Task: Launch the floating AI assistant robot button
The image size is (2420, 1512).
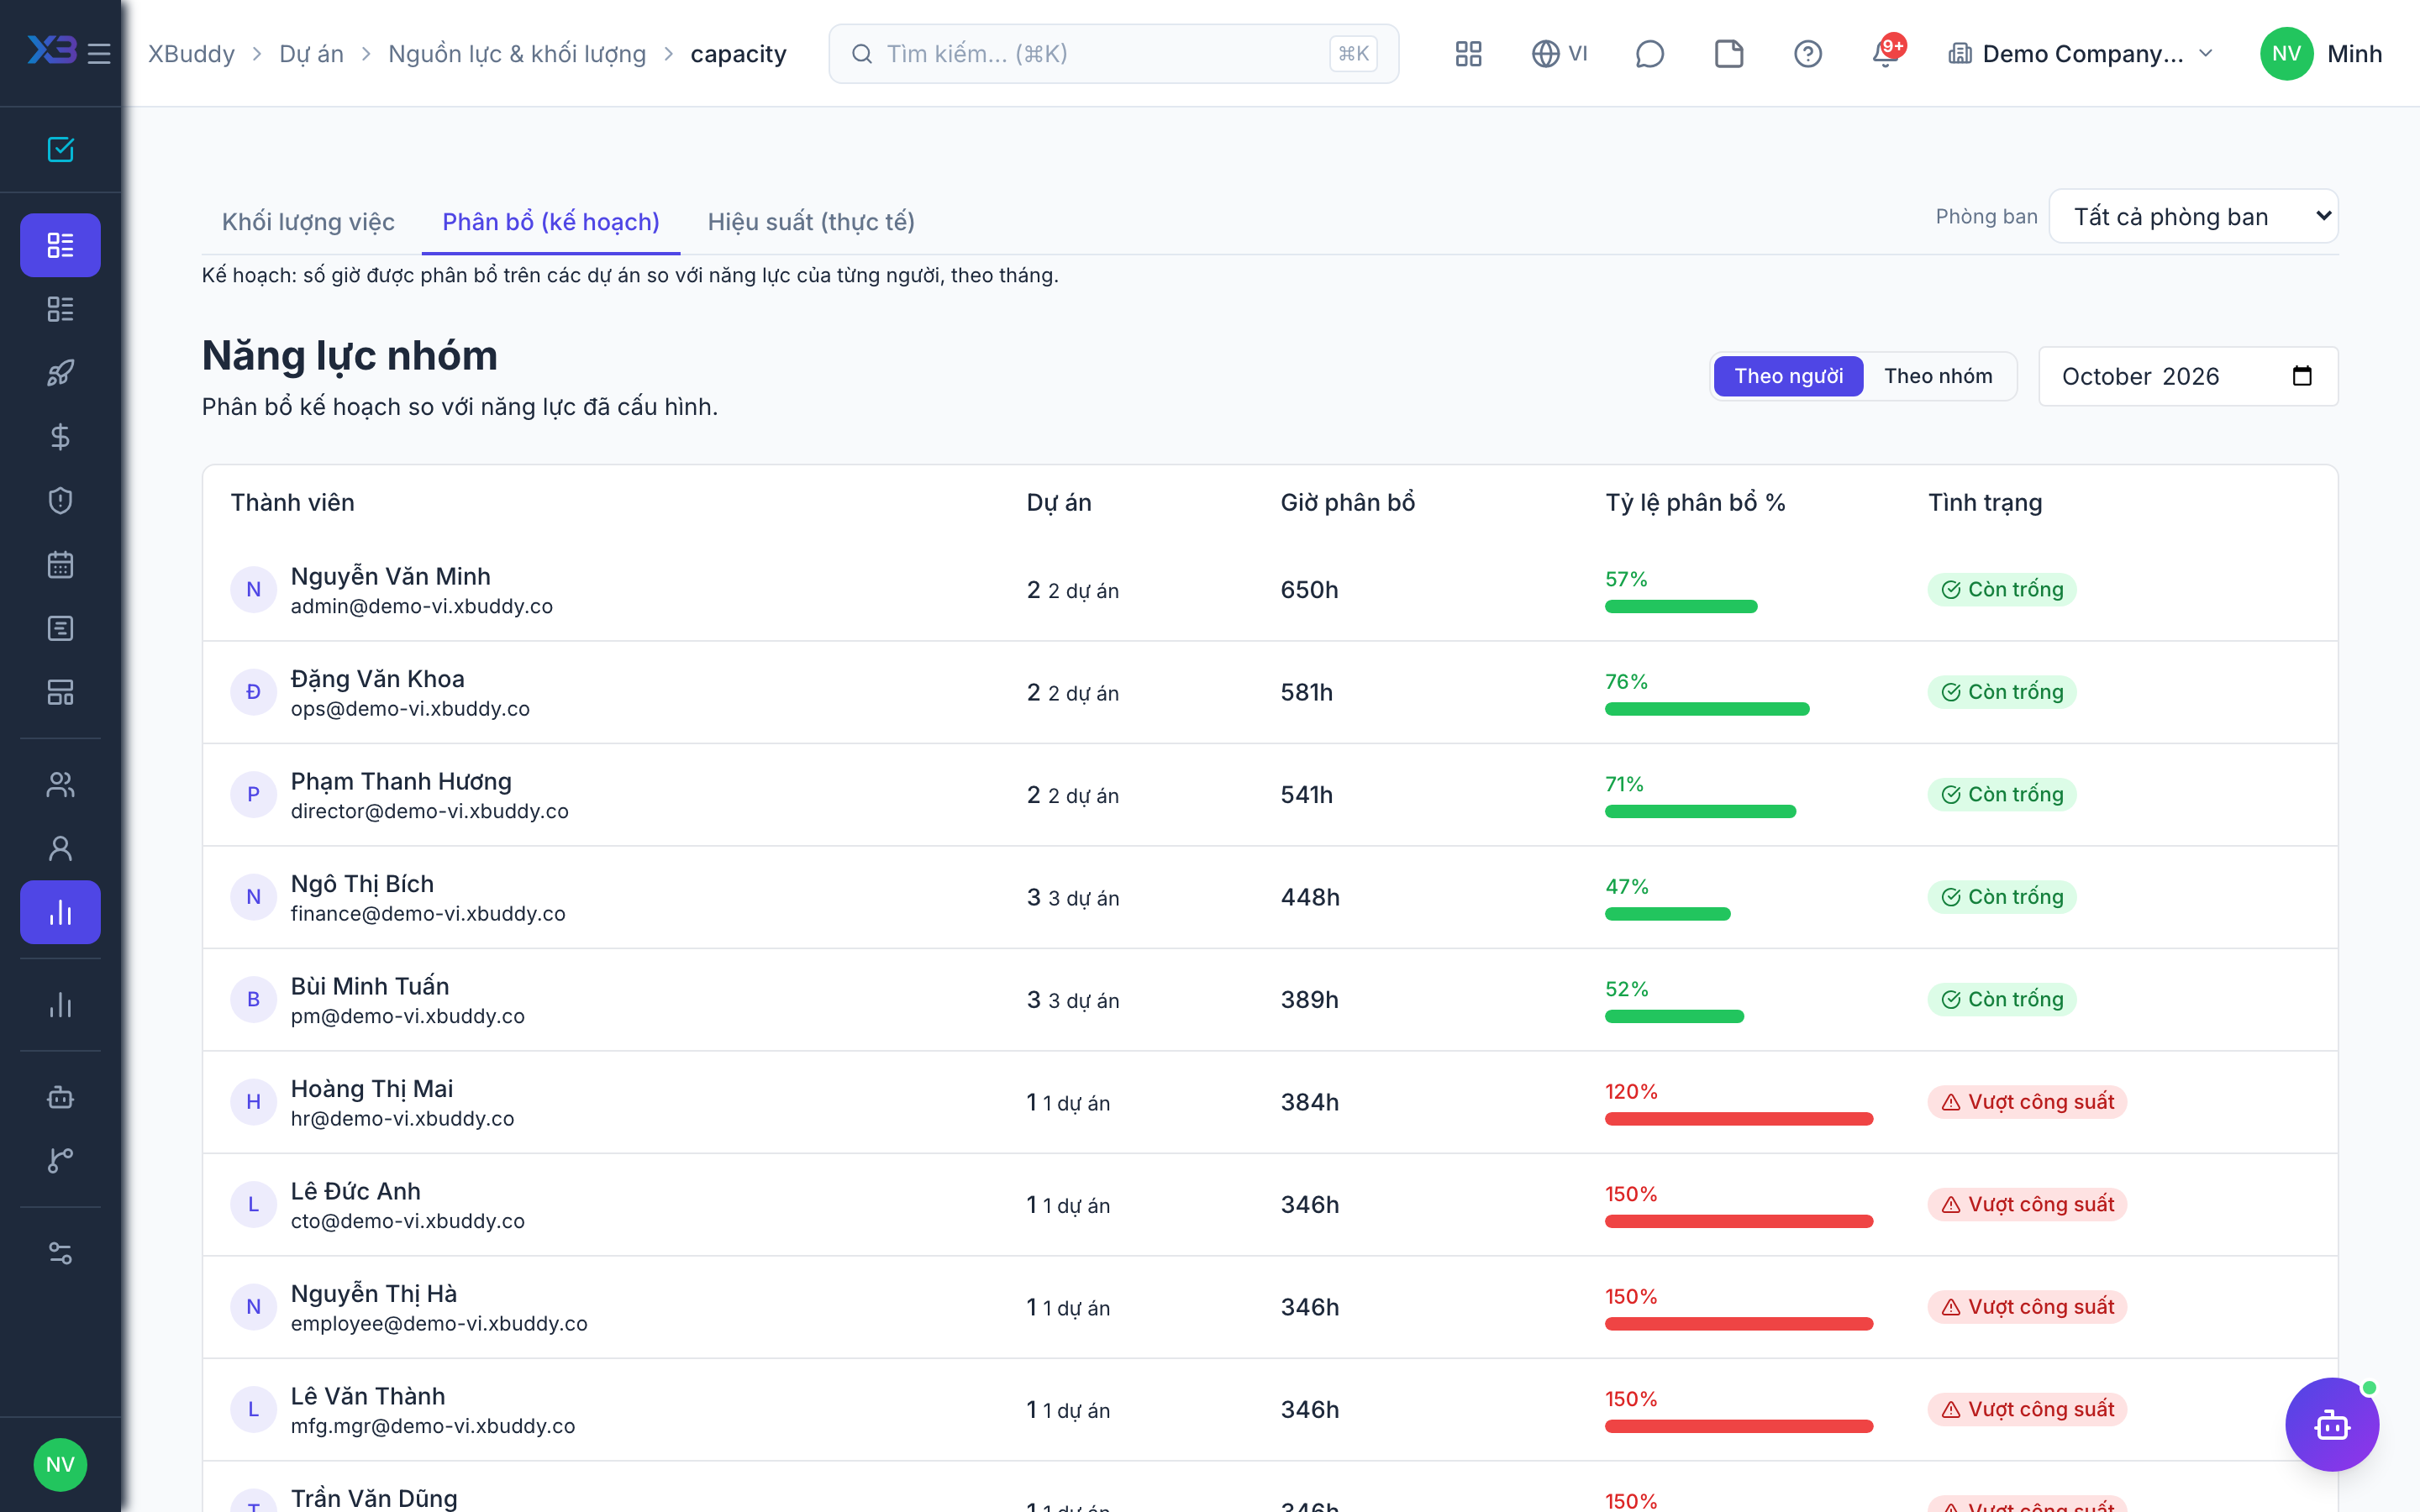Action: pos(2332,1424)
